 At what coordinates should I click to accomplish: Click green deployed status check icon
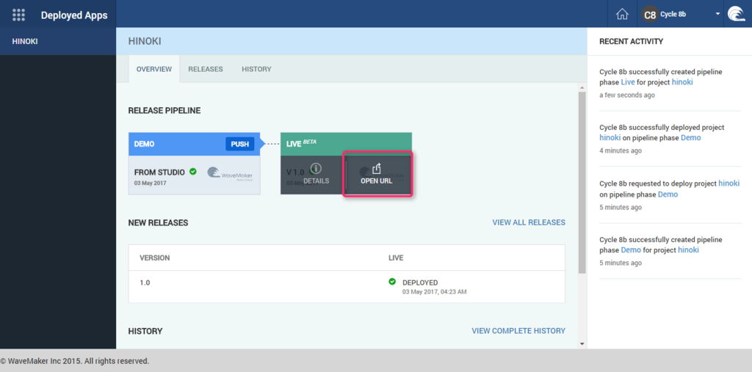point(392,282)
